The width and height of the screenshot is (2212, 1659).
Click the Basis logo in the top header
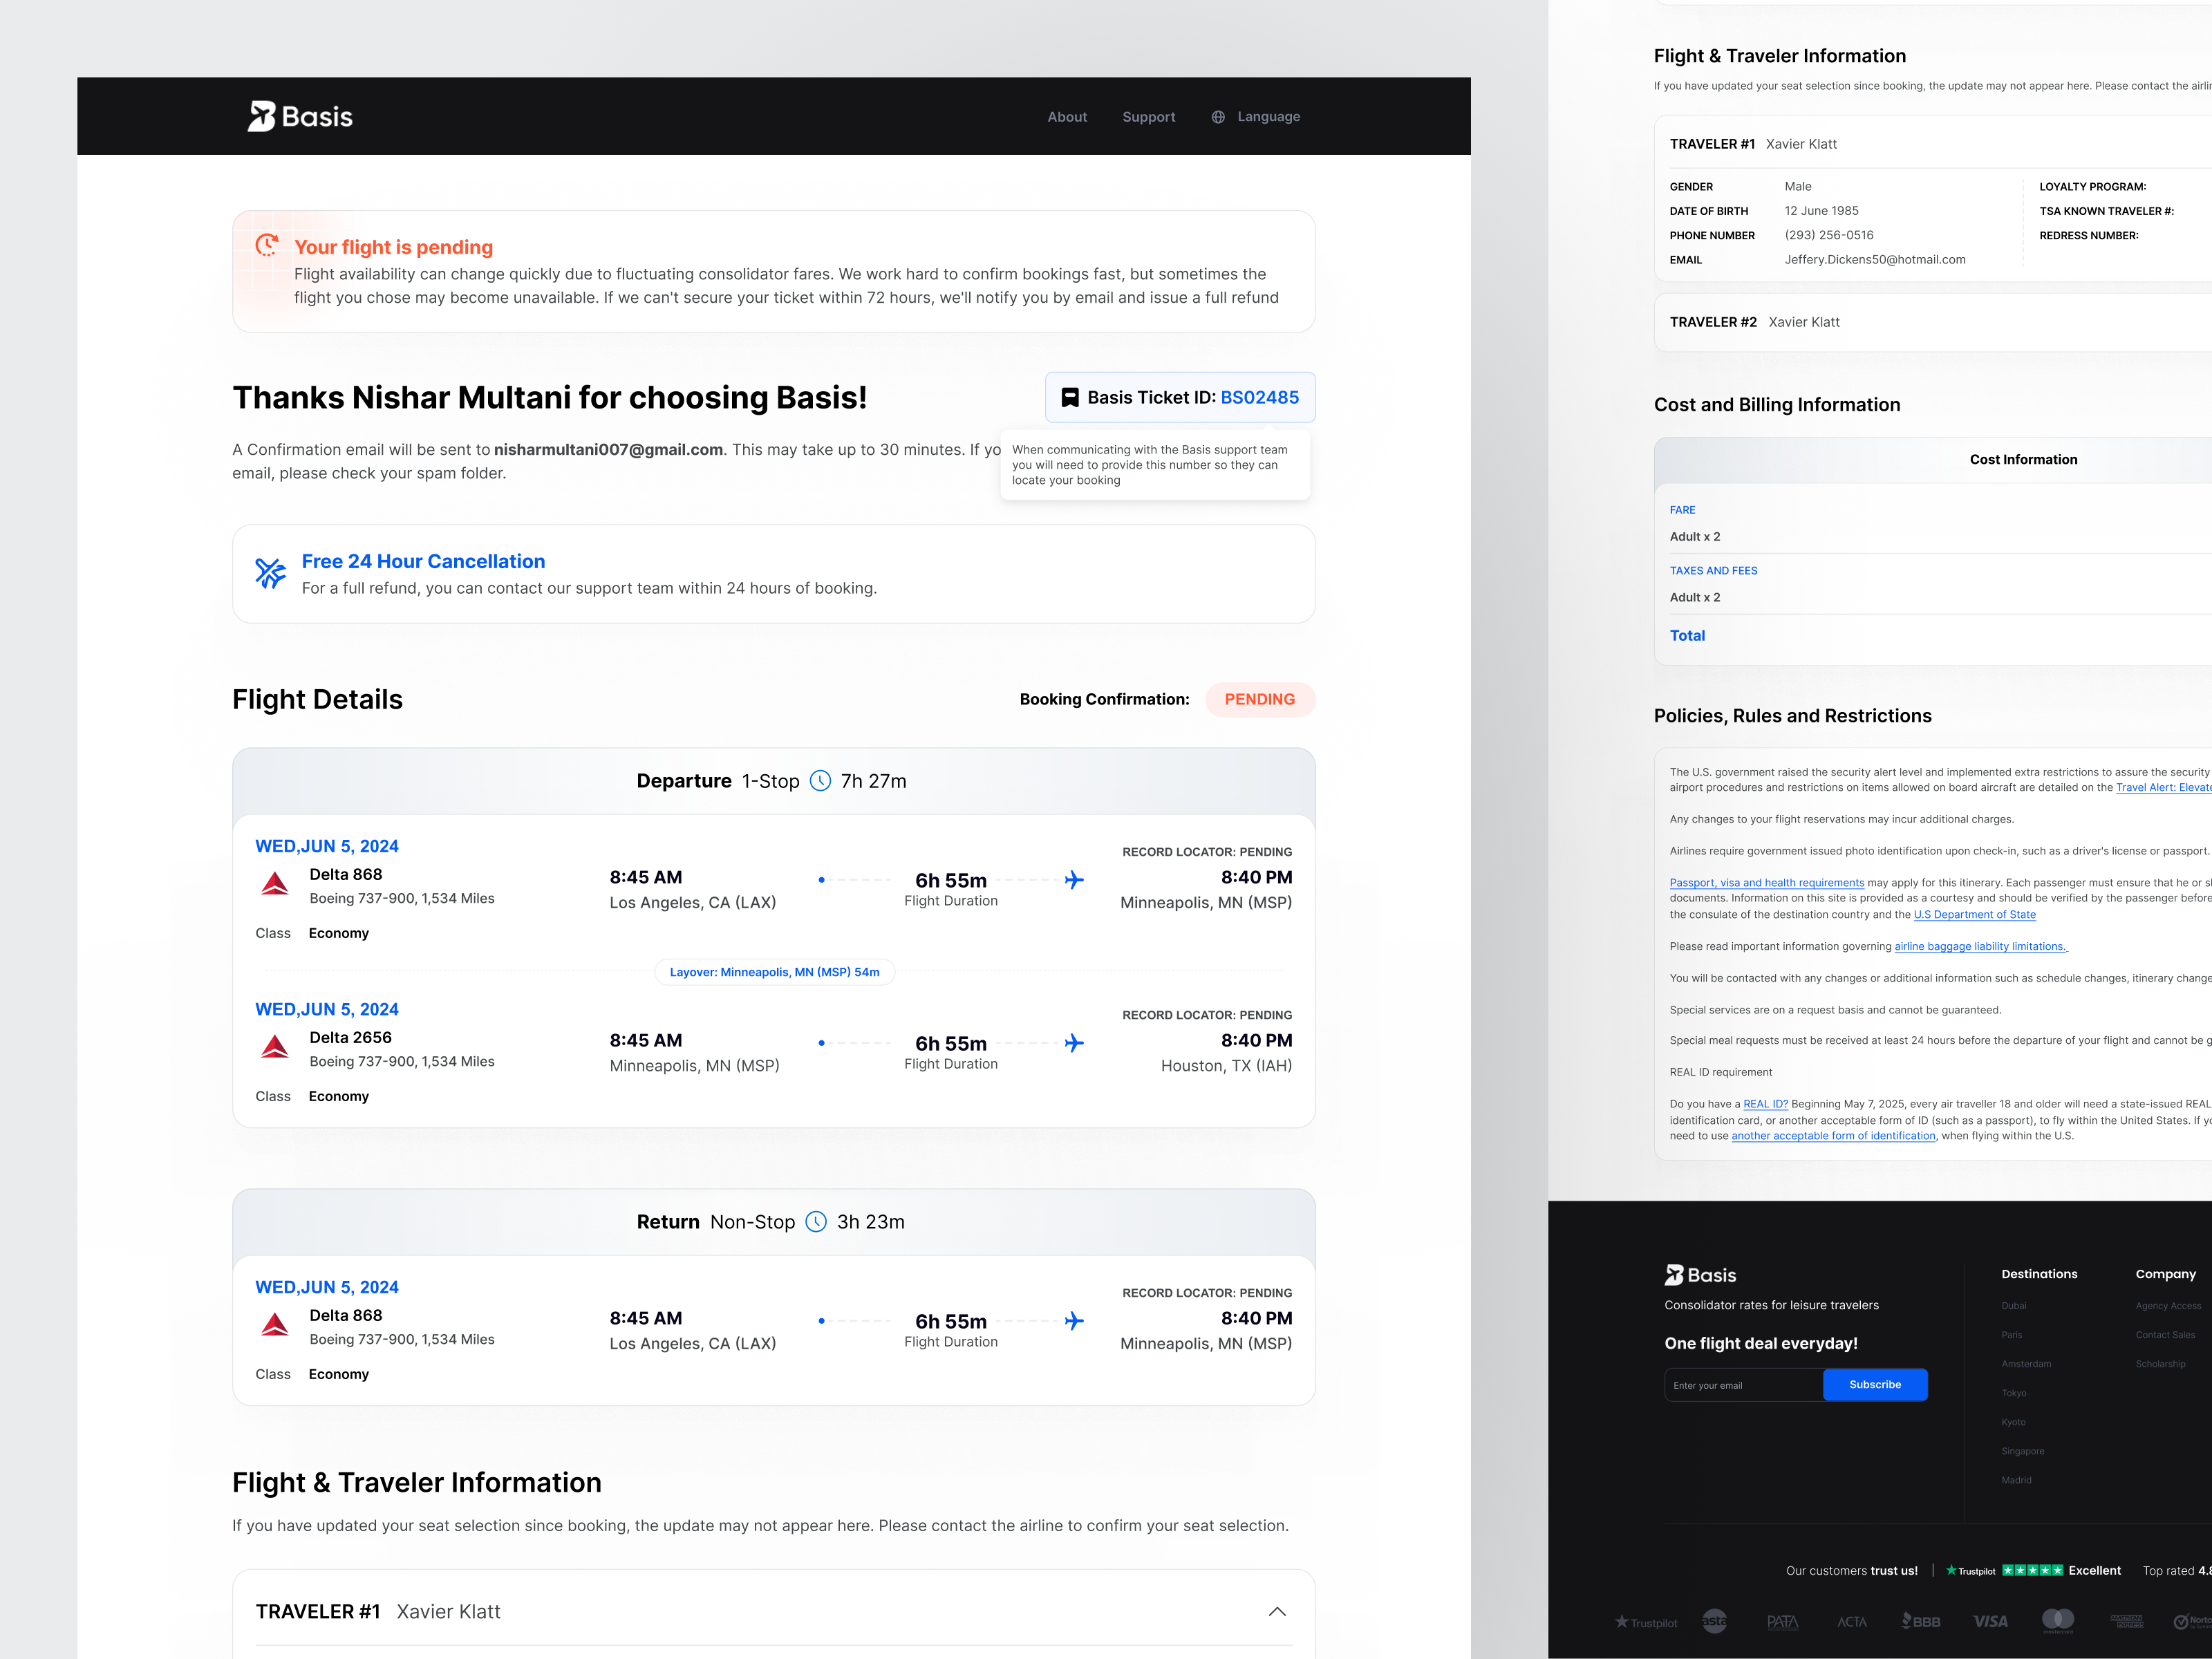(300, 116)
